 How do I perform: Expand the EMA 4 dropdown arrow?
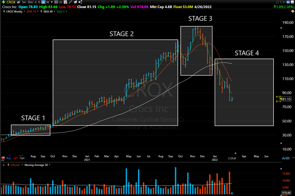[x=66, y=11]
